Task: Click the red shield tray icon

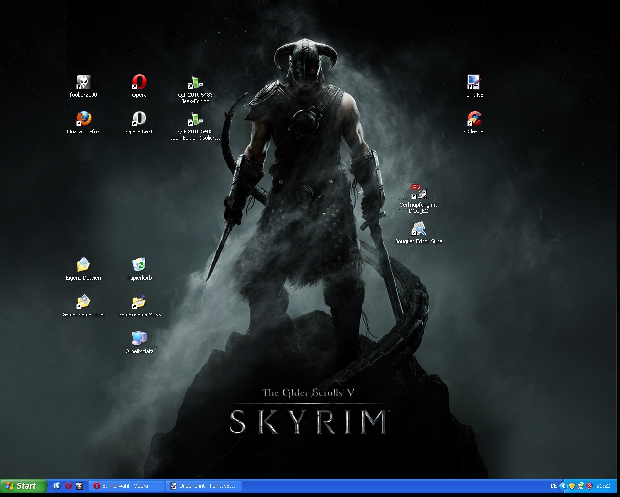Action: 589,486
